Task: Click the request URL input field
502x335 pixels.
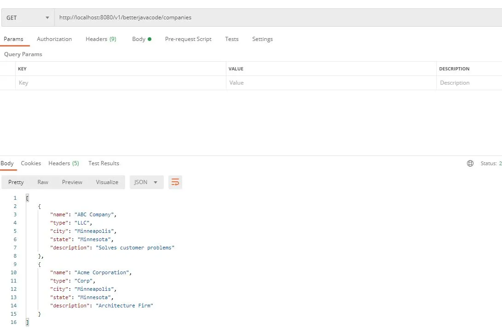Action: [x=276, y=17]
